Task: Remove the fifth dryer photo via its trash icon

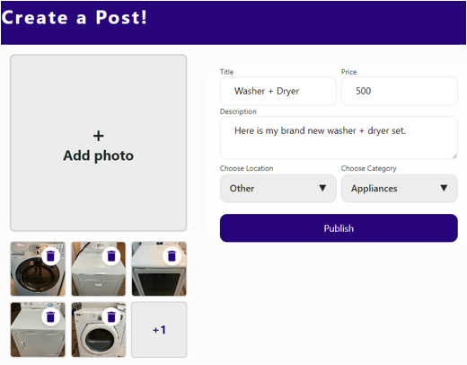Action: click(x=111, y=316)
